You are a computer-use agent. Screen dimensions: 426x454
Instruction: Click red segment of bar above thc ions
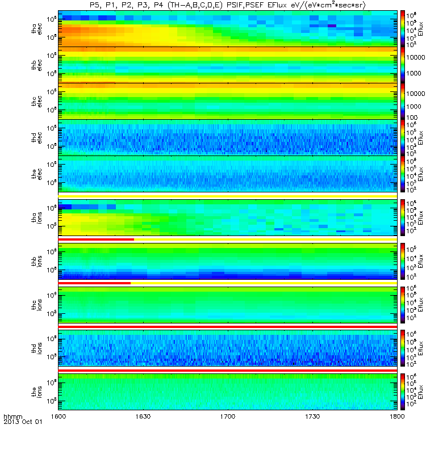[x=94, y=283]
